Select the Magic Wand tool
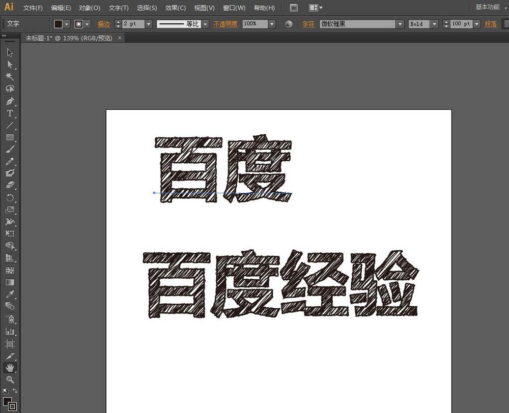 10,77
